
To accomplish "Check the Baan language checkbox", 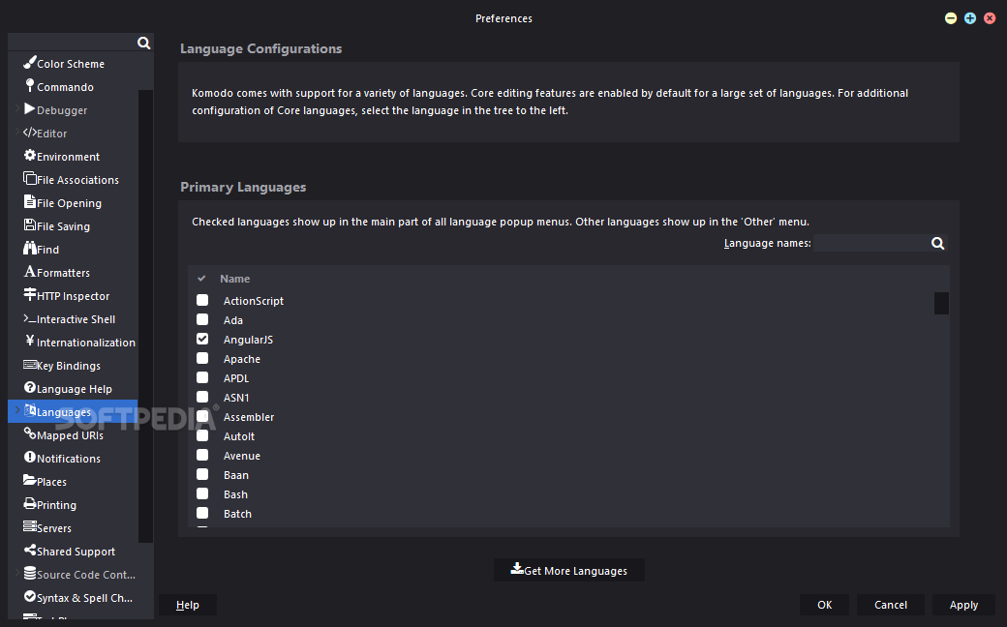I will coord(202,474).
